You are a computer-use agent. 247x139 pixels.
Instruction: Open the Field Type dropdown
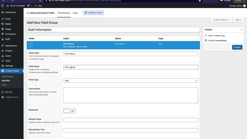(130, 81)
